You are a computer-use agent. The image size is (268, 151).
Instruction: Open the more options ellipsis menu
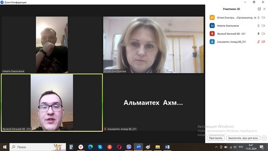click(264, 138)
